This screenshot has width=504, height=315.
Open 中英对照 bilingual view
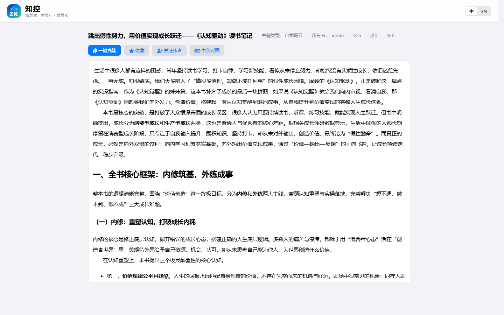tap(207, 50)
